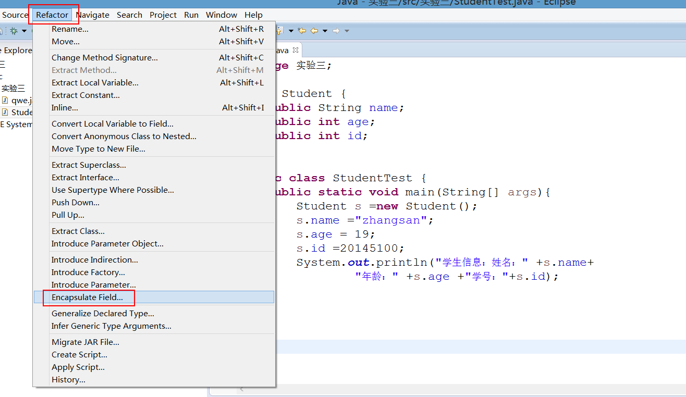Image resolution: width=686 pixels, height=397 pixels.
Task: Select Move Type to New File...
Action: pyautogui.click(x=154, y=149)
